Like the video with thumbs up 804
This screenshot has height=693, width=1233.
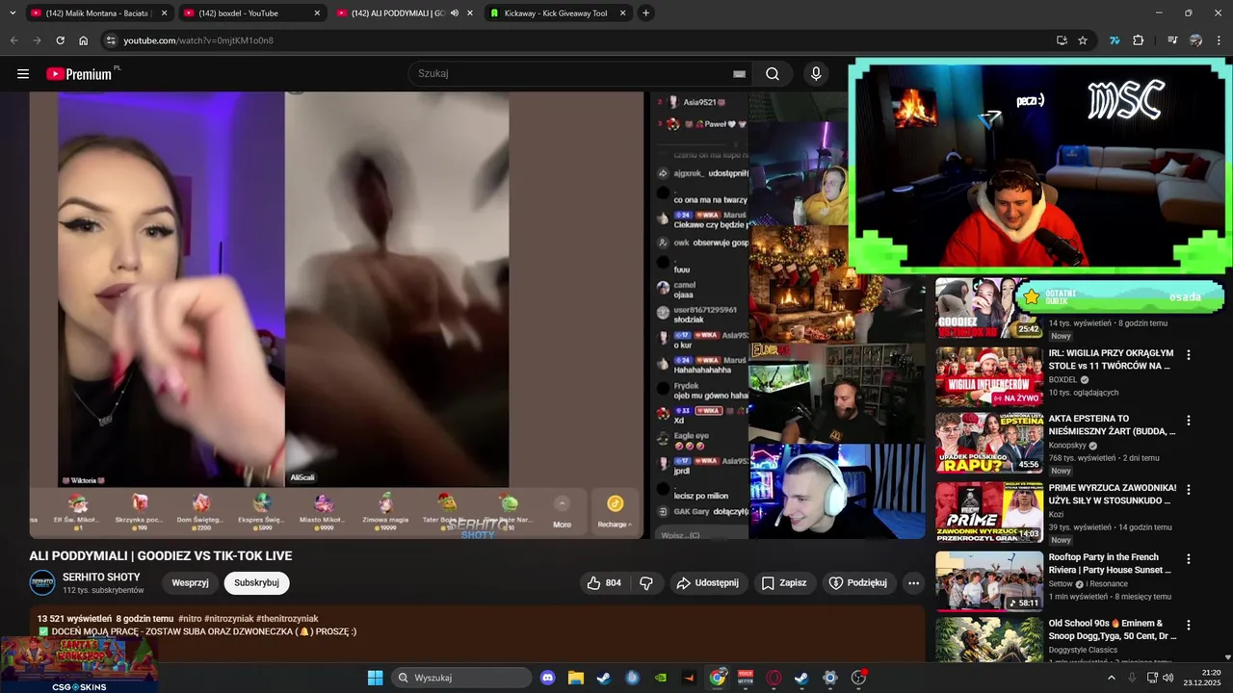[604, 582]
